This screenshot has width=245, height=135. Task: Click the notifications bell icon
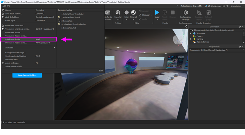[206, 6]
